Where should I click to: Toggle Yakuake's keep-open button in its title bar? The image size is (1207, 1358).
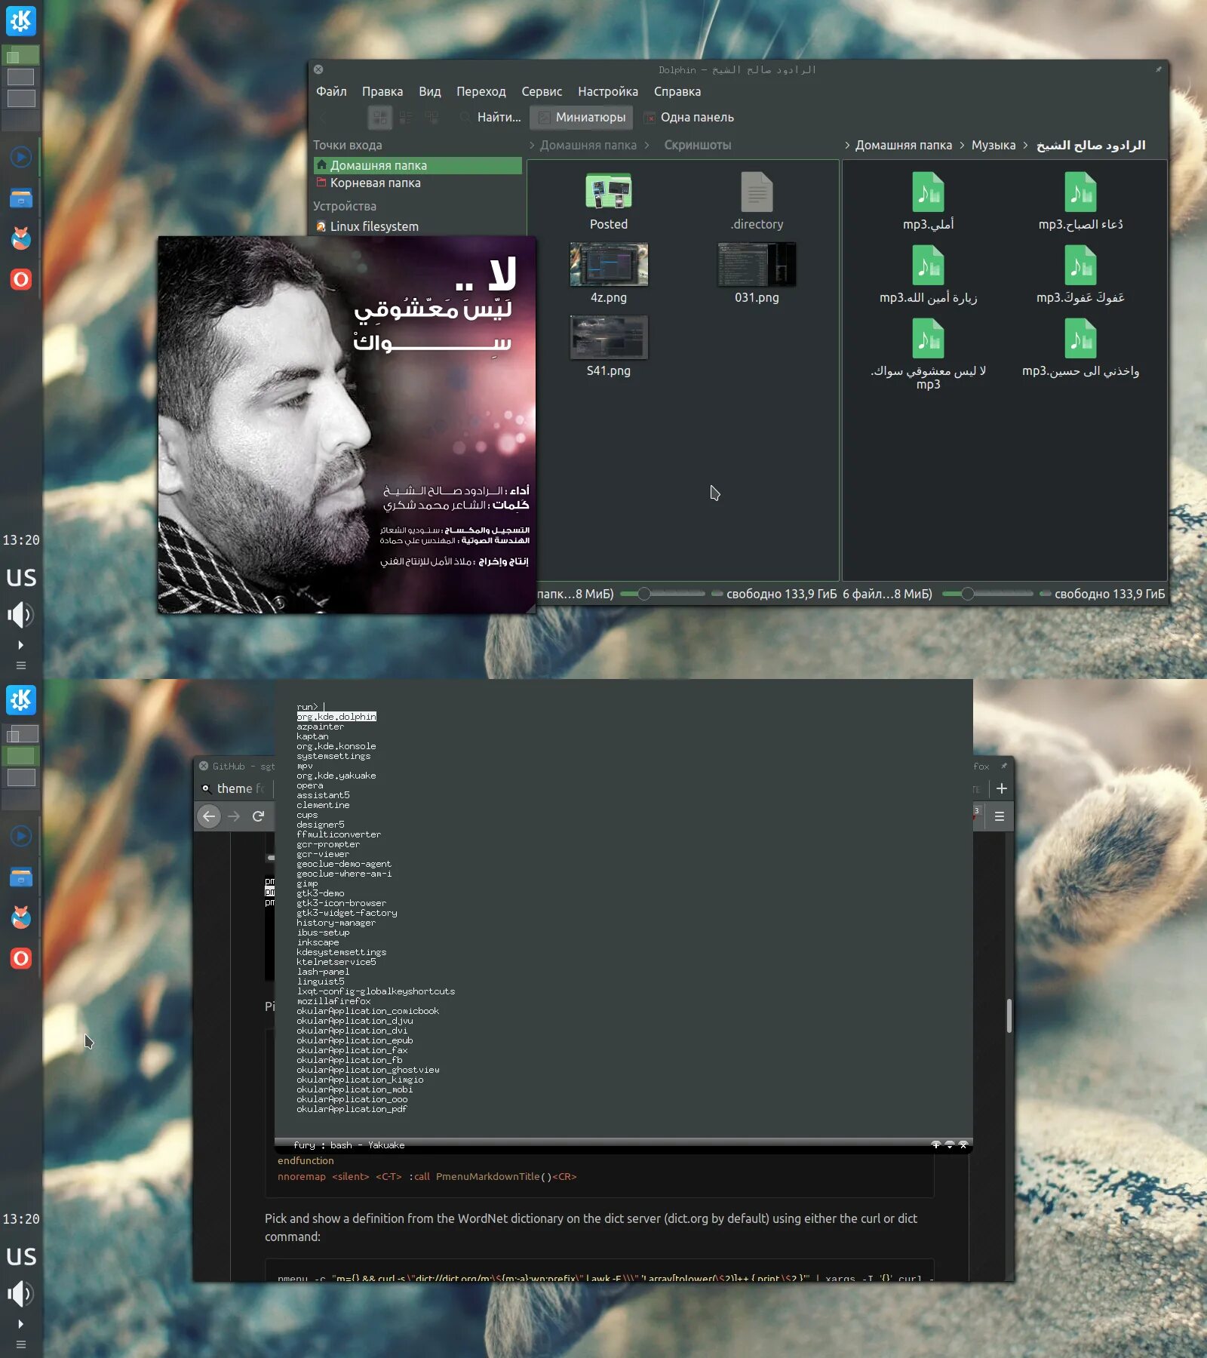(936, 1144)
